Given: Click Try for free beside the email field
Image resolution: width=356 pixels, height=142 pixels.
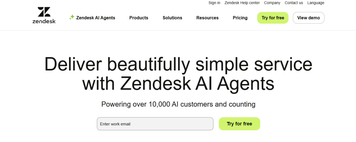Looking at the screenshot, I should (x=239, y=124).
